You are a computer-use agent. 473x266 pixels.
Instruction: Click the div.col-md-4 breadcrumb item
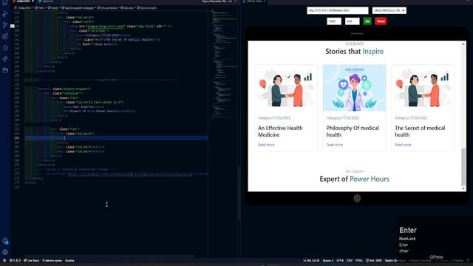pyautogui.click(x=146, y=7)
